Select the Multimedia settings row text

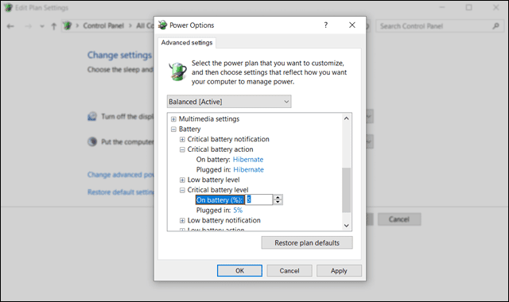[x=209, y=119]
